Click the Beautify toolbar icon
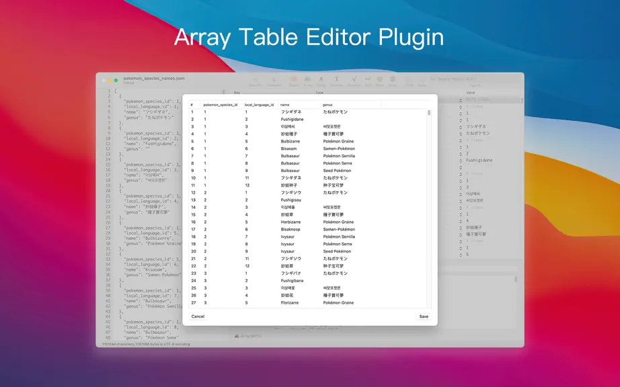620x387 pixels. (x=256, y=79)
